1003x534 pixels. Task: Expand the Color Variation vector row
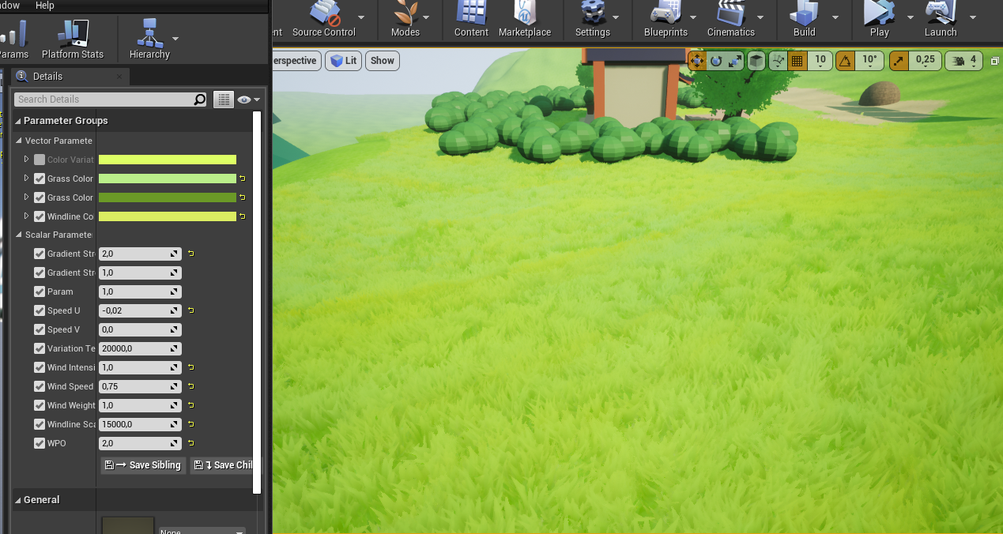(x=26, y=160)
